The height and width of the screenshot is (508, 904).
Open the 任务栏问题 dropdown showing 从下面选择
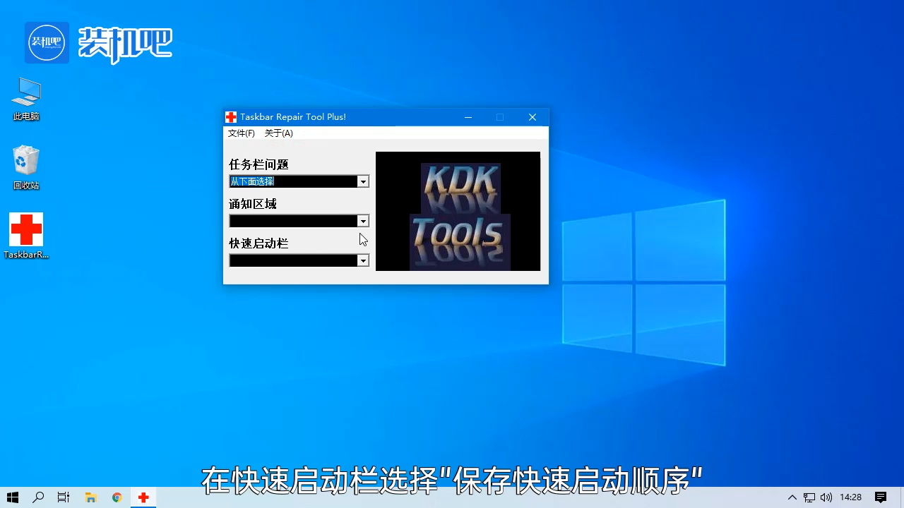pyautogui.click(x=362, y=181)
